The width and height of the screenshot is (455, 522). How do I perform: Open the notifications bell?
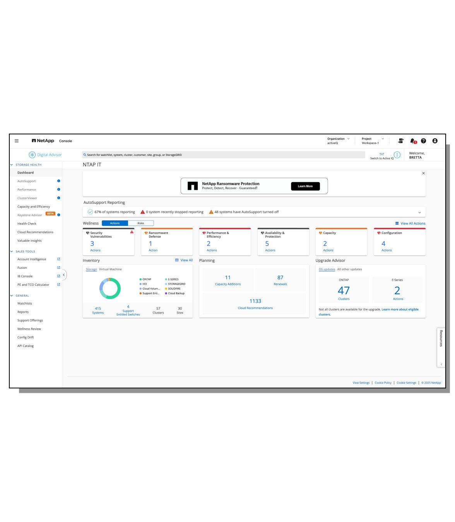coord(413,141)
